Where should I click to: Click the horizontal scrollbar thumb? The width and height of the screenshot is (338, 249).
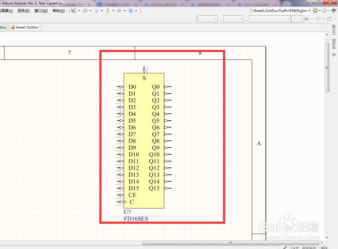click(x=231, y=243)
